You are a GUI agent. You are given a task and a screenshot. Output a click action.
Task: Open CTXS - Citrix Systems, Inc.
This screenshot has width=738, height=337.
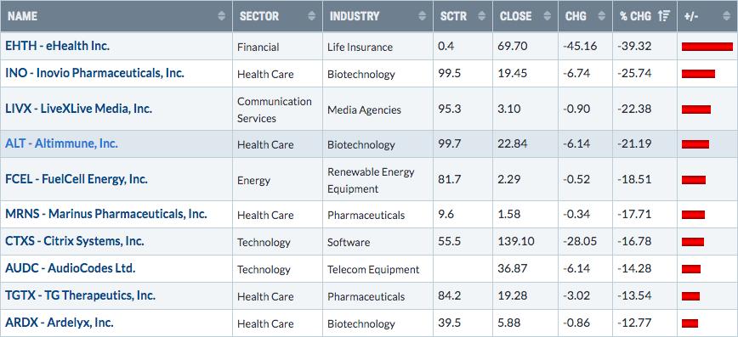(x=75, y=241)
